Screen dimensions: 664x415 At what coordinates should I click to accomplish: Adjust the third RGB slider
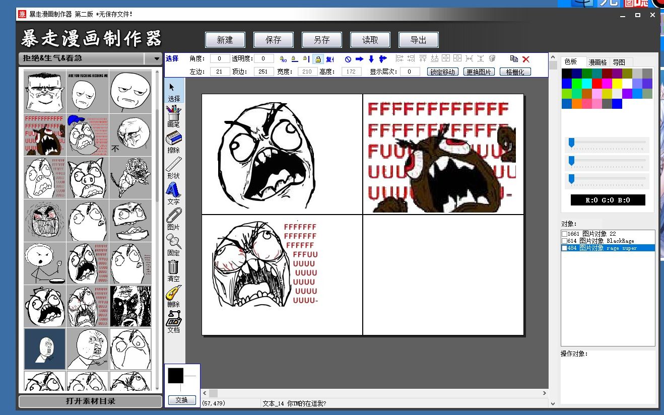(607, 181)
